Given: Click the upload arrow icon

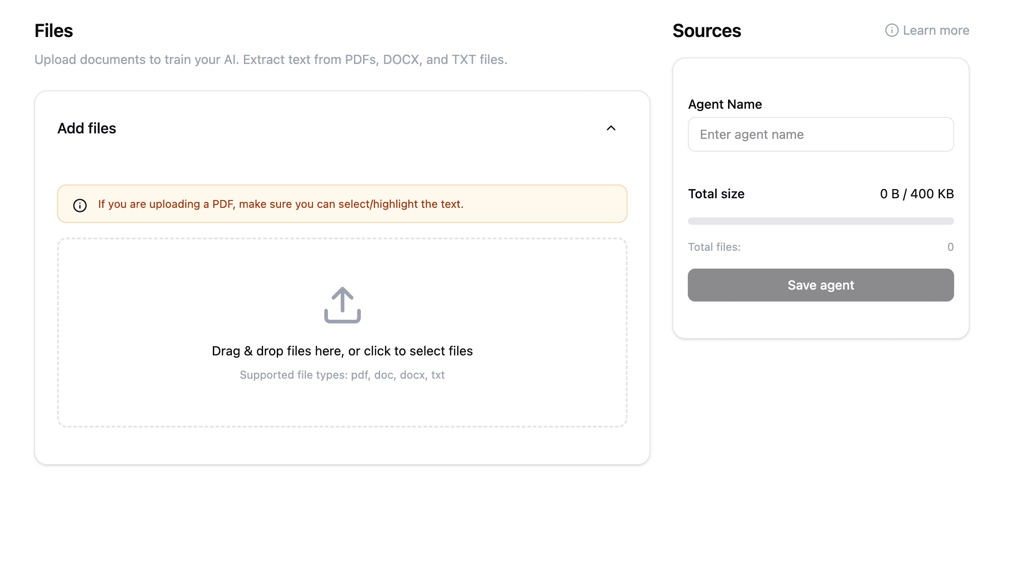Looking at the screenshot, I should pos(342,305).
